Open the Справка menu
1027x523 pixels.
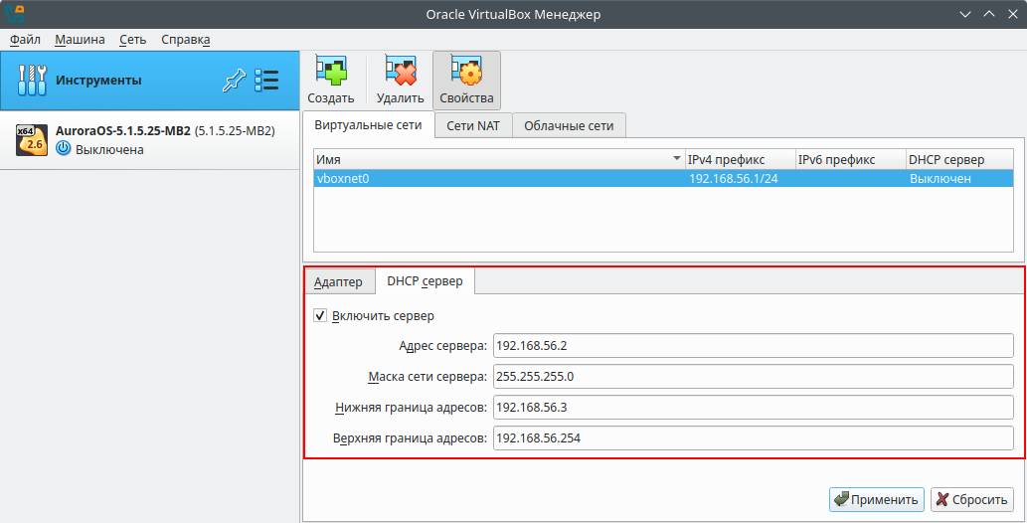[186, 40]
